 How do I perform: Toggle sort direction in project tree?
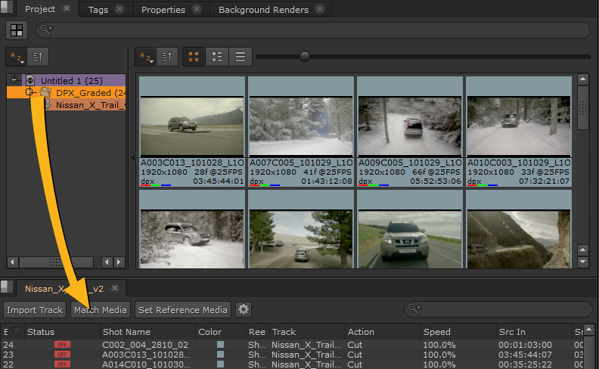39,57
